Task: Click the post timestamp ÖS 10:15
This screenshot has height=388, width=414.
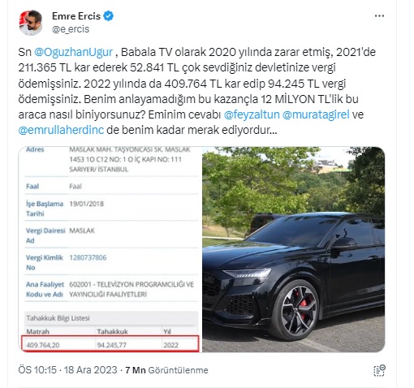Action: click(37, 370)
